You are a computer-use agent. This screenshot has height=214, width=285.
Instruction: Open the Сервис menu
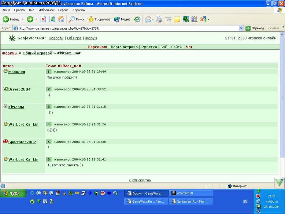[63, 10]
